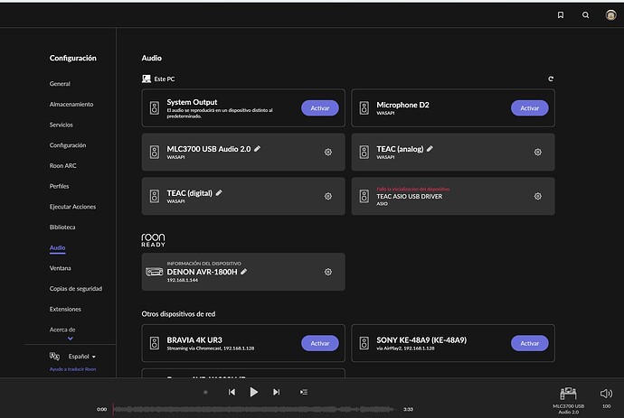This screenshot has height=418, width=624.
Task: Open the MLC3700 USB zone picker icon
Action: (568, 394)
